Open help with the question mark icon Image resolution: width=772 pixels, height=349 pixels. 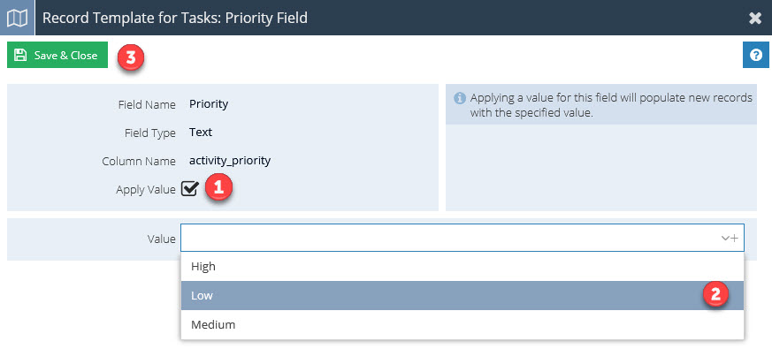click(756, 55)
